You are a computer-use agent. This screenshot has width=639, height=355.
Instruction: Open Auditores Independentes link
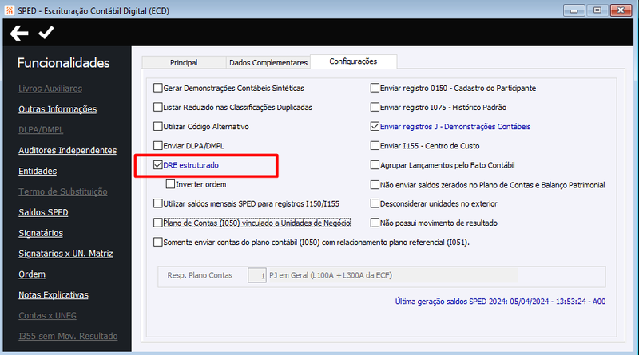[x=67, y=150]
